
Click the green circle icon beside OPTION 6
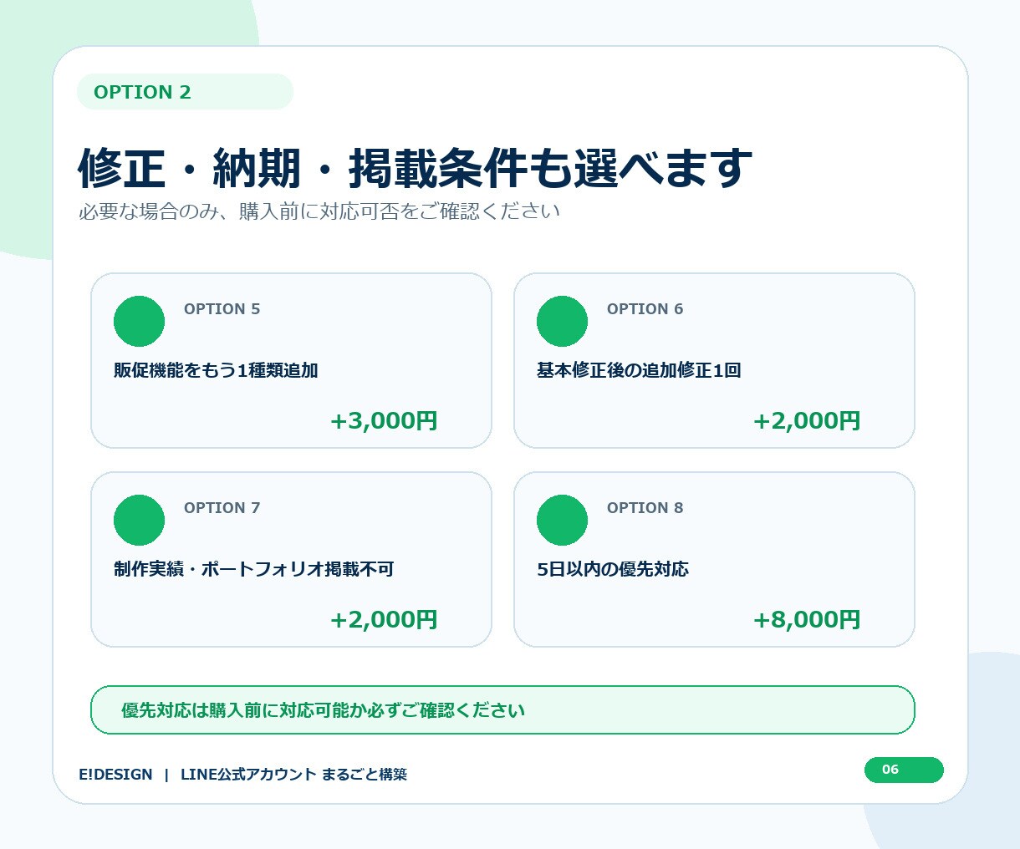click(x=562, y=321)
